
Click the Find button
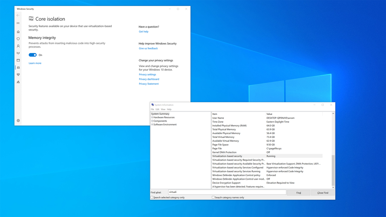298,192
